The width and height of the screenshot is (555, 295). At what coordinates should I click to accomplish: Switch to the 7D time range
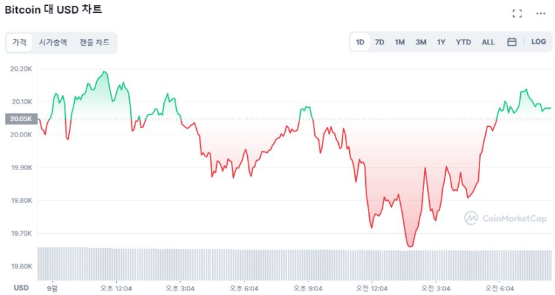point(379,42)
